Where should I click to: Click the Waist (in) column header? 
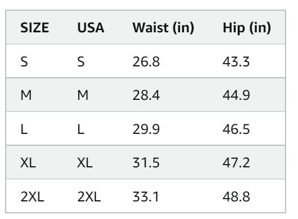tap(163, 28)
